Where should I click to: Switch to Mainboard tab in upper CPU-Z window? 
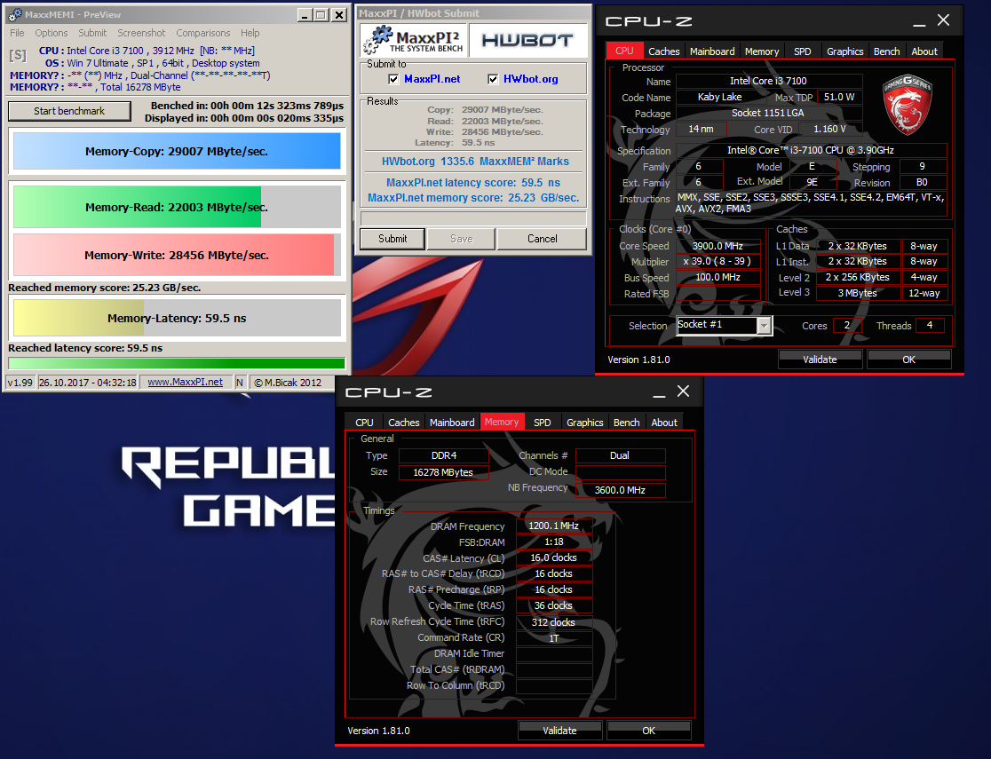[712, 51]
